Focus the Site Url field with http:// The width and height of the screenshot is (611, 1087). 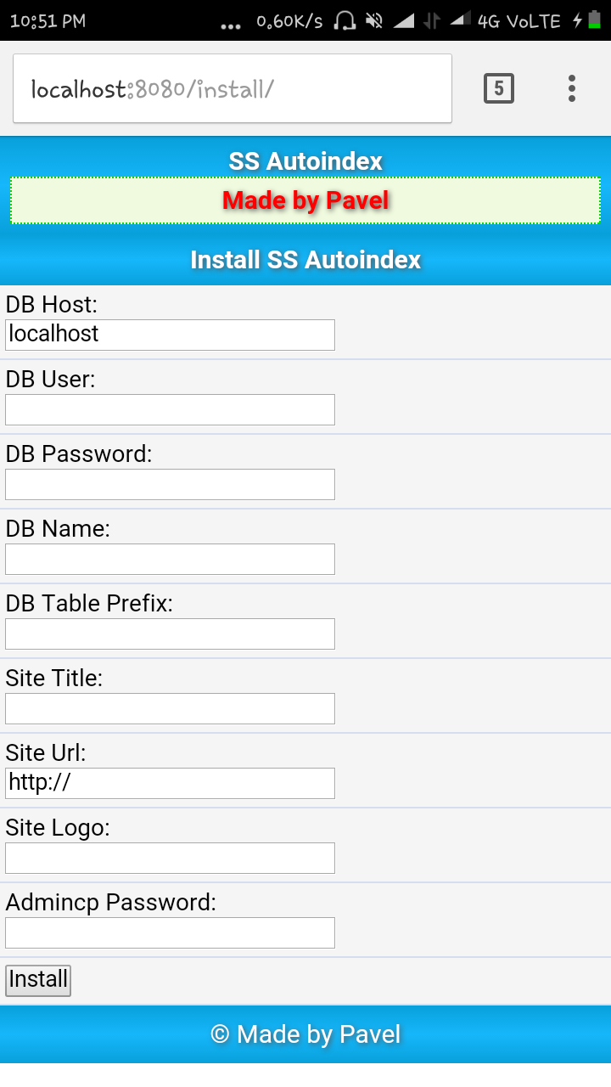[x=170, y=783]
